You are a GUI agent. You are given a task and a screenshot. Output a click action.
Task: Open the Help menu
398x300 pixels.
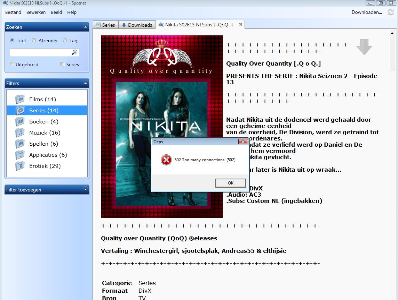point(72,12)
